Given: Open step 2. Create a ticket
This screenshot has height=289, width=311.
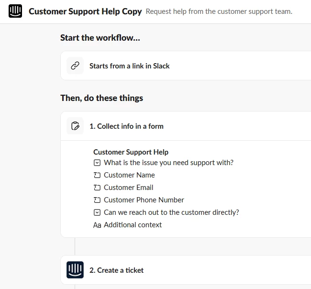Looking at the screenshot, I should (116, 270).
